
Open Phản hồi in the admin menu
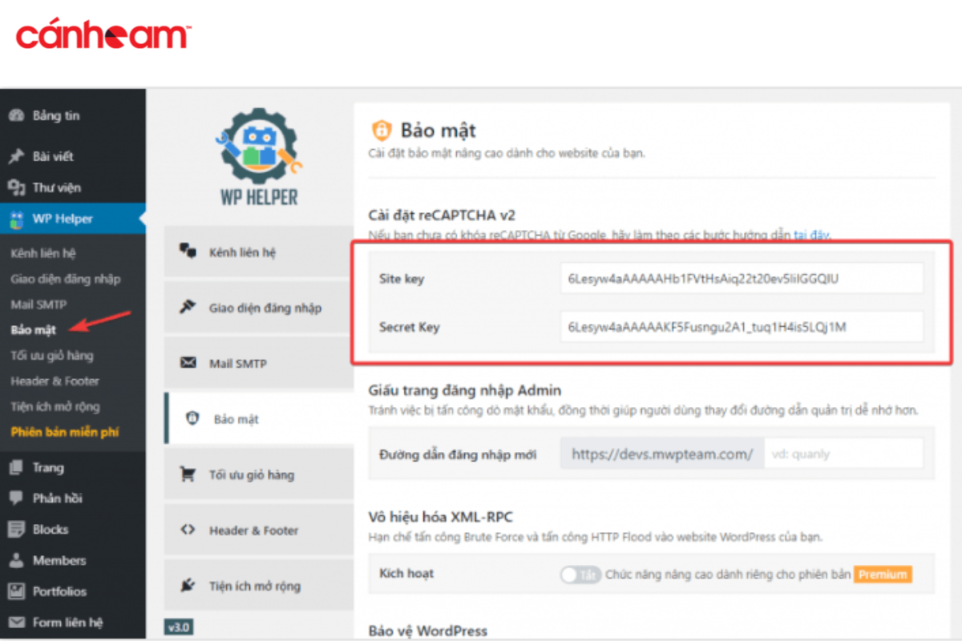(x=73, y=498)
